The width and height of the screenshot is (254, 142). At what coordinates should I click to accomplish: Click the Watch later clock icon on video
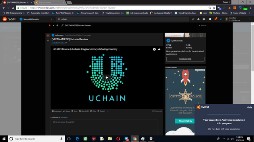pyautogui.click(x=154, y=49)
